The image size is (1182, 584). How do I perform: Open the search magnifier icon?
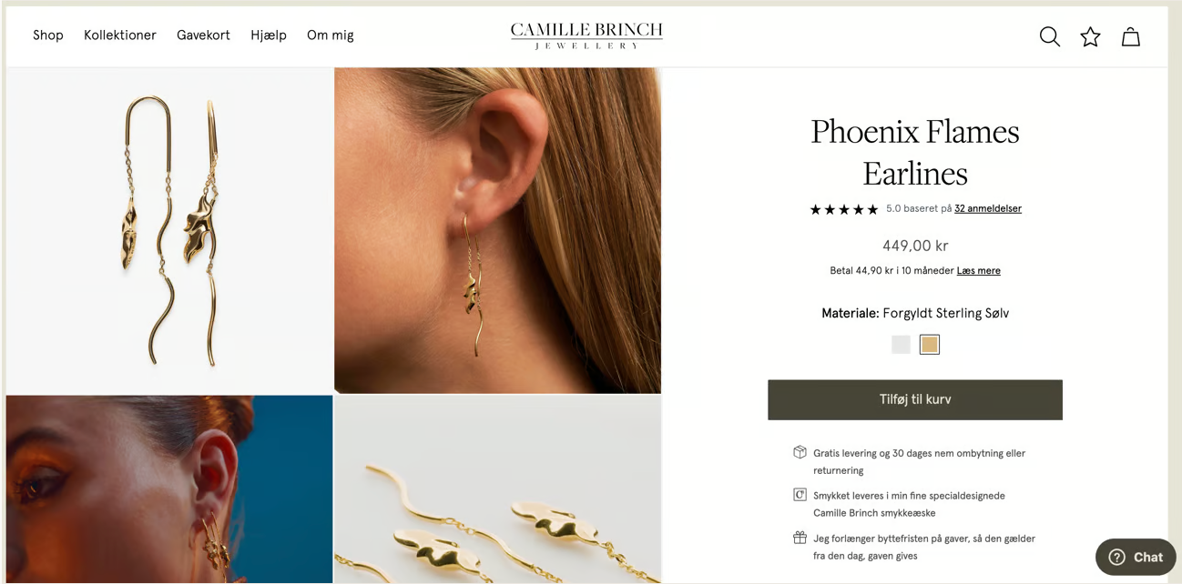tap(1049, 36)
